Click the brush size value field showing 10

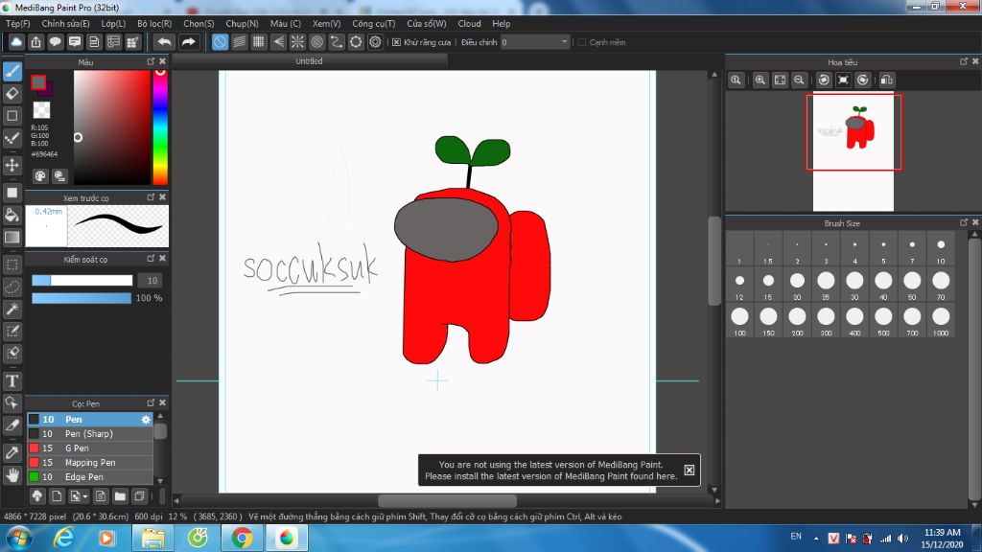click(x=152, y=281)
